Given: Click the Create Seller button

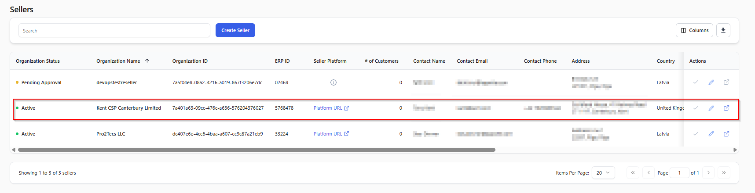Looking at the screenshot, I should click(235, 30).
